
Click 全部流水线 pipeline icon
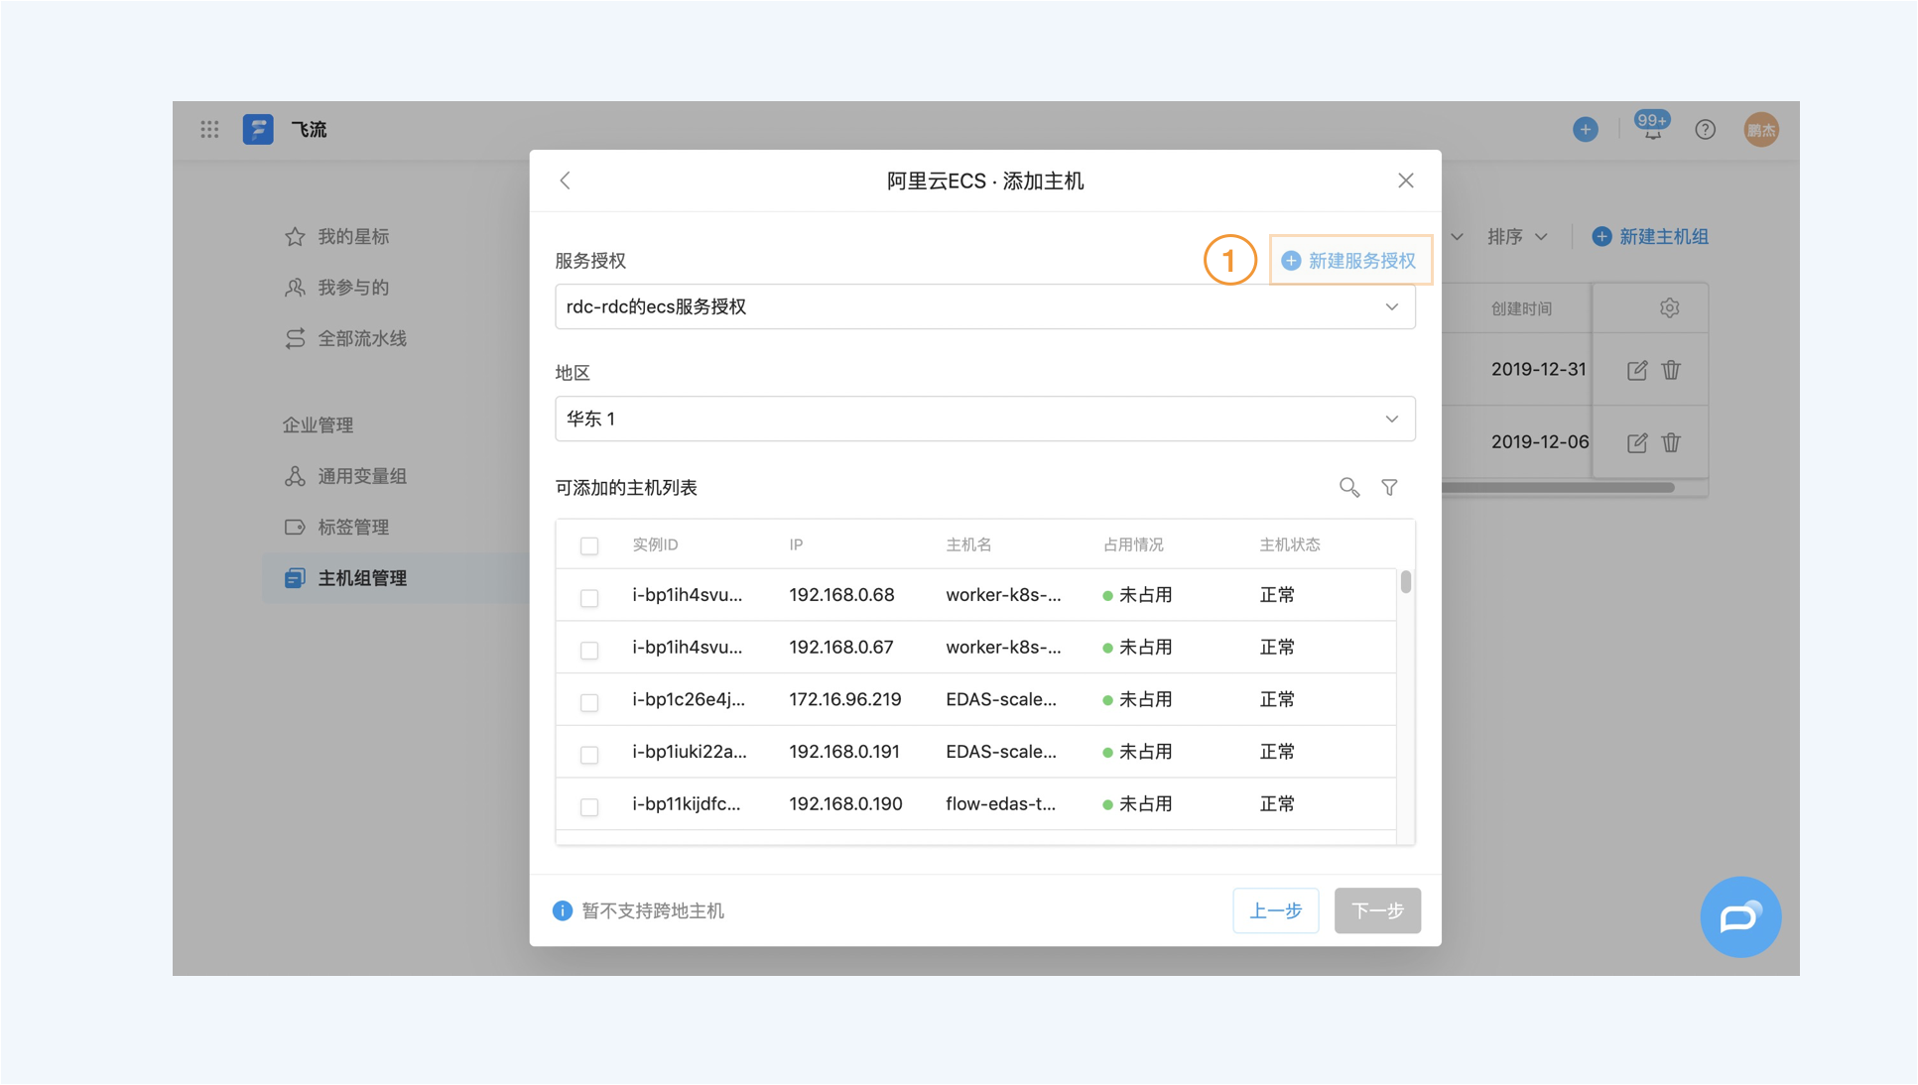(x=295, y=338)
